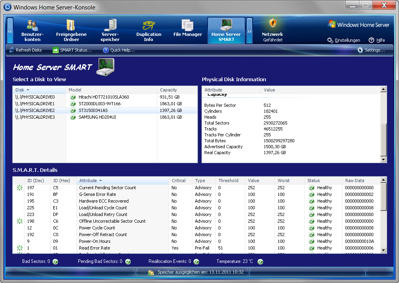
Task: Click the Home Server SMART disk logo
Action: click(105, 67)
